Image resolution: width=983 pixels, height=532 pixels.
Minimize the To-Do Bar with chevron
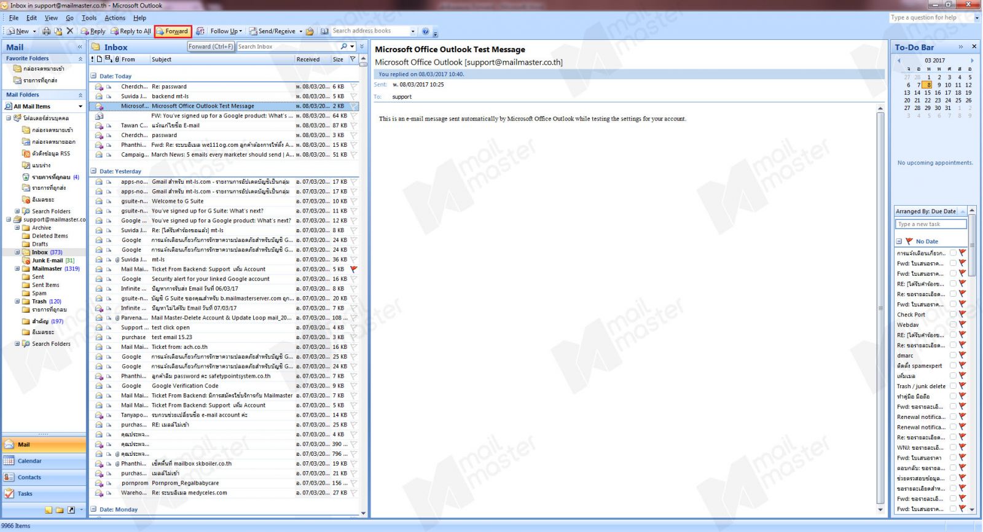961,47
